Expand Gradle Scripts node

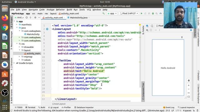point(14,63)
